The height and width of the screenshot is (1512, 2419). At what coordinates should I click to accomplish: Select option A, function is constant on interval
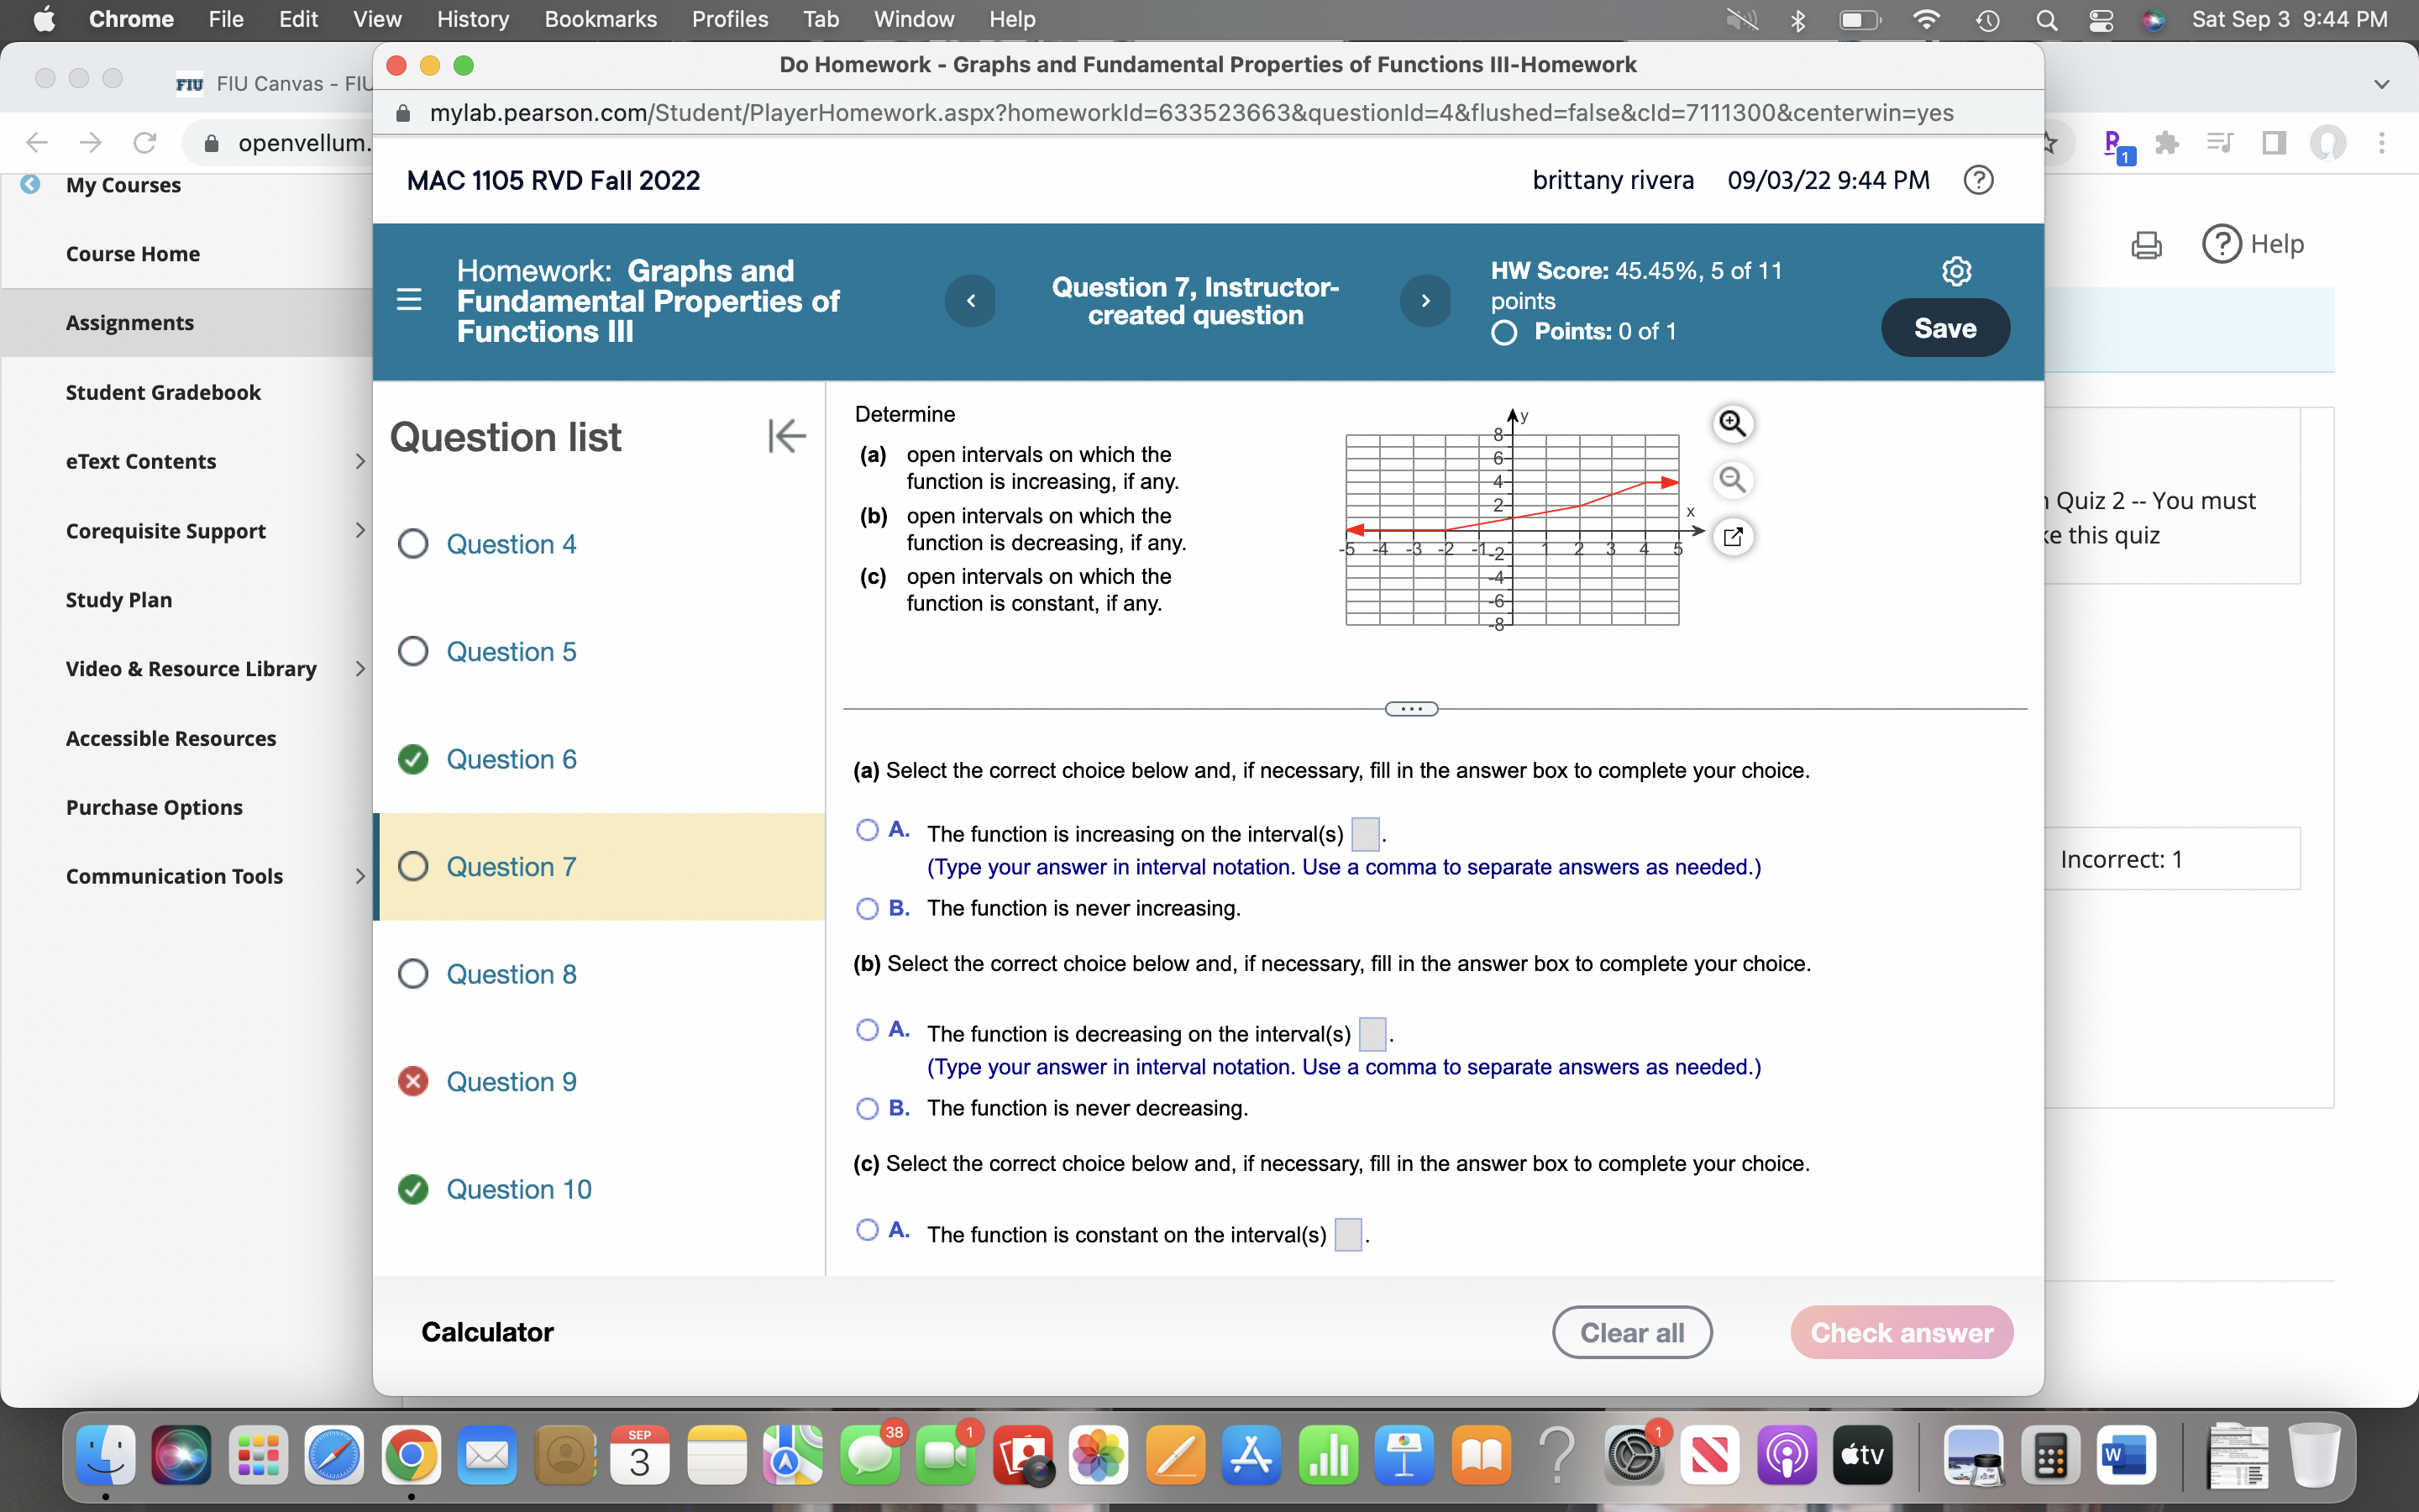[867, 1230]
